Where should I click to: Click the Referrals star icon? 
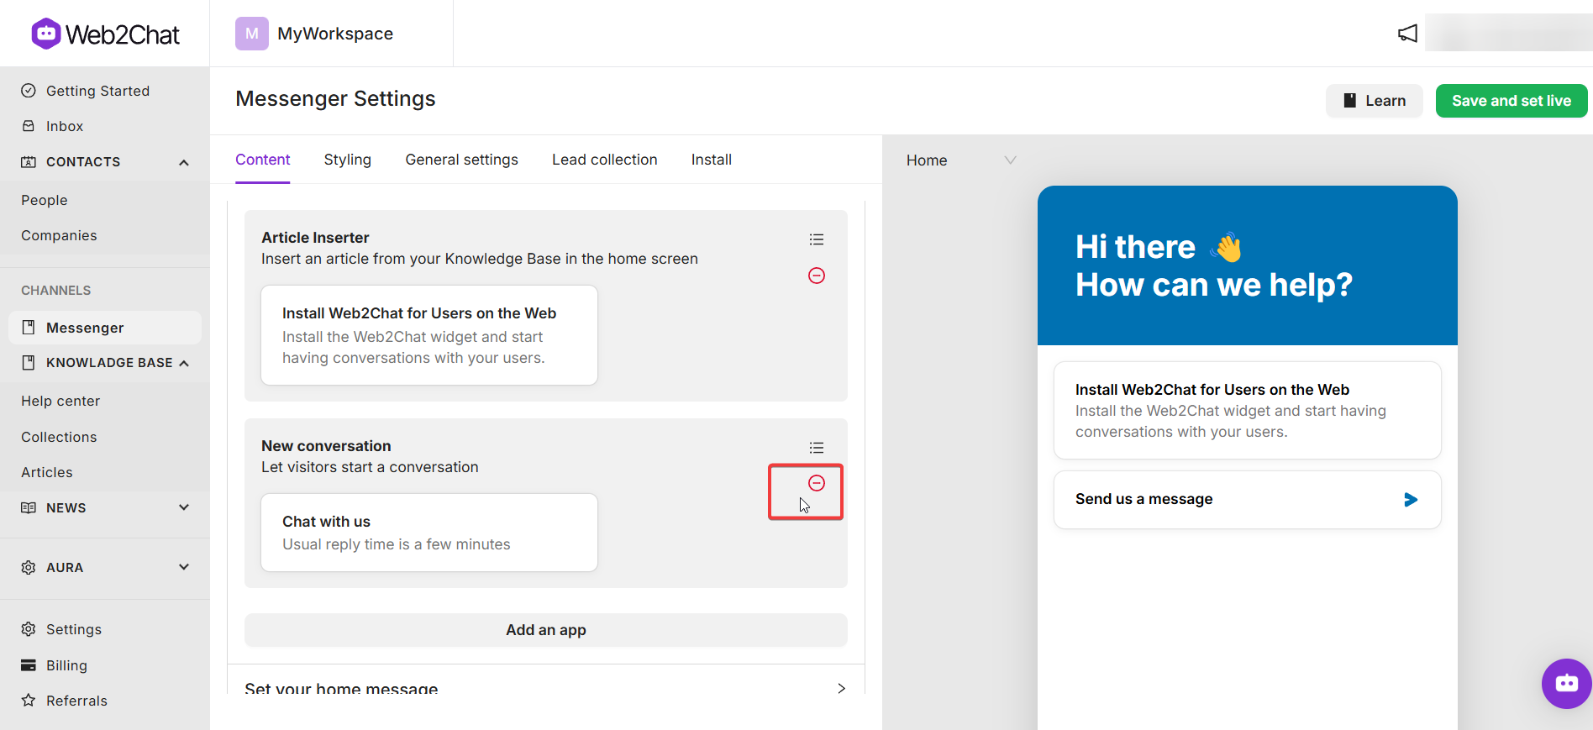[x=29, y=701]
